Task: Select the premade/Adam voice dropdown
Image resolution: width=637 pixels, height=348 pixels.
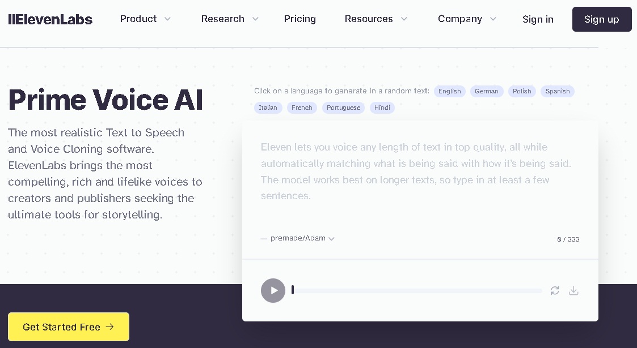Action: (302, 238)
